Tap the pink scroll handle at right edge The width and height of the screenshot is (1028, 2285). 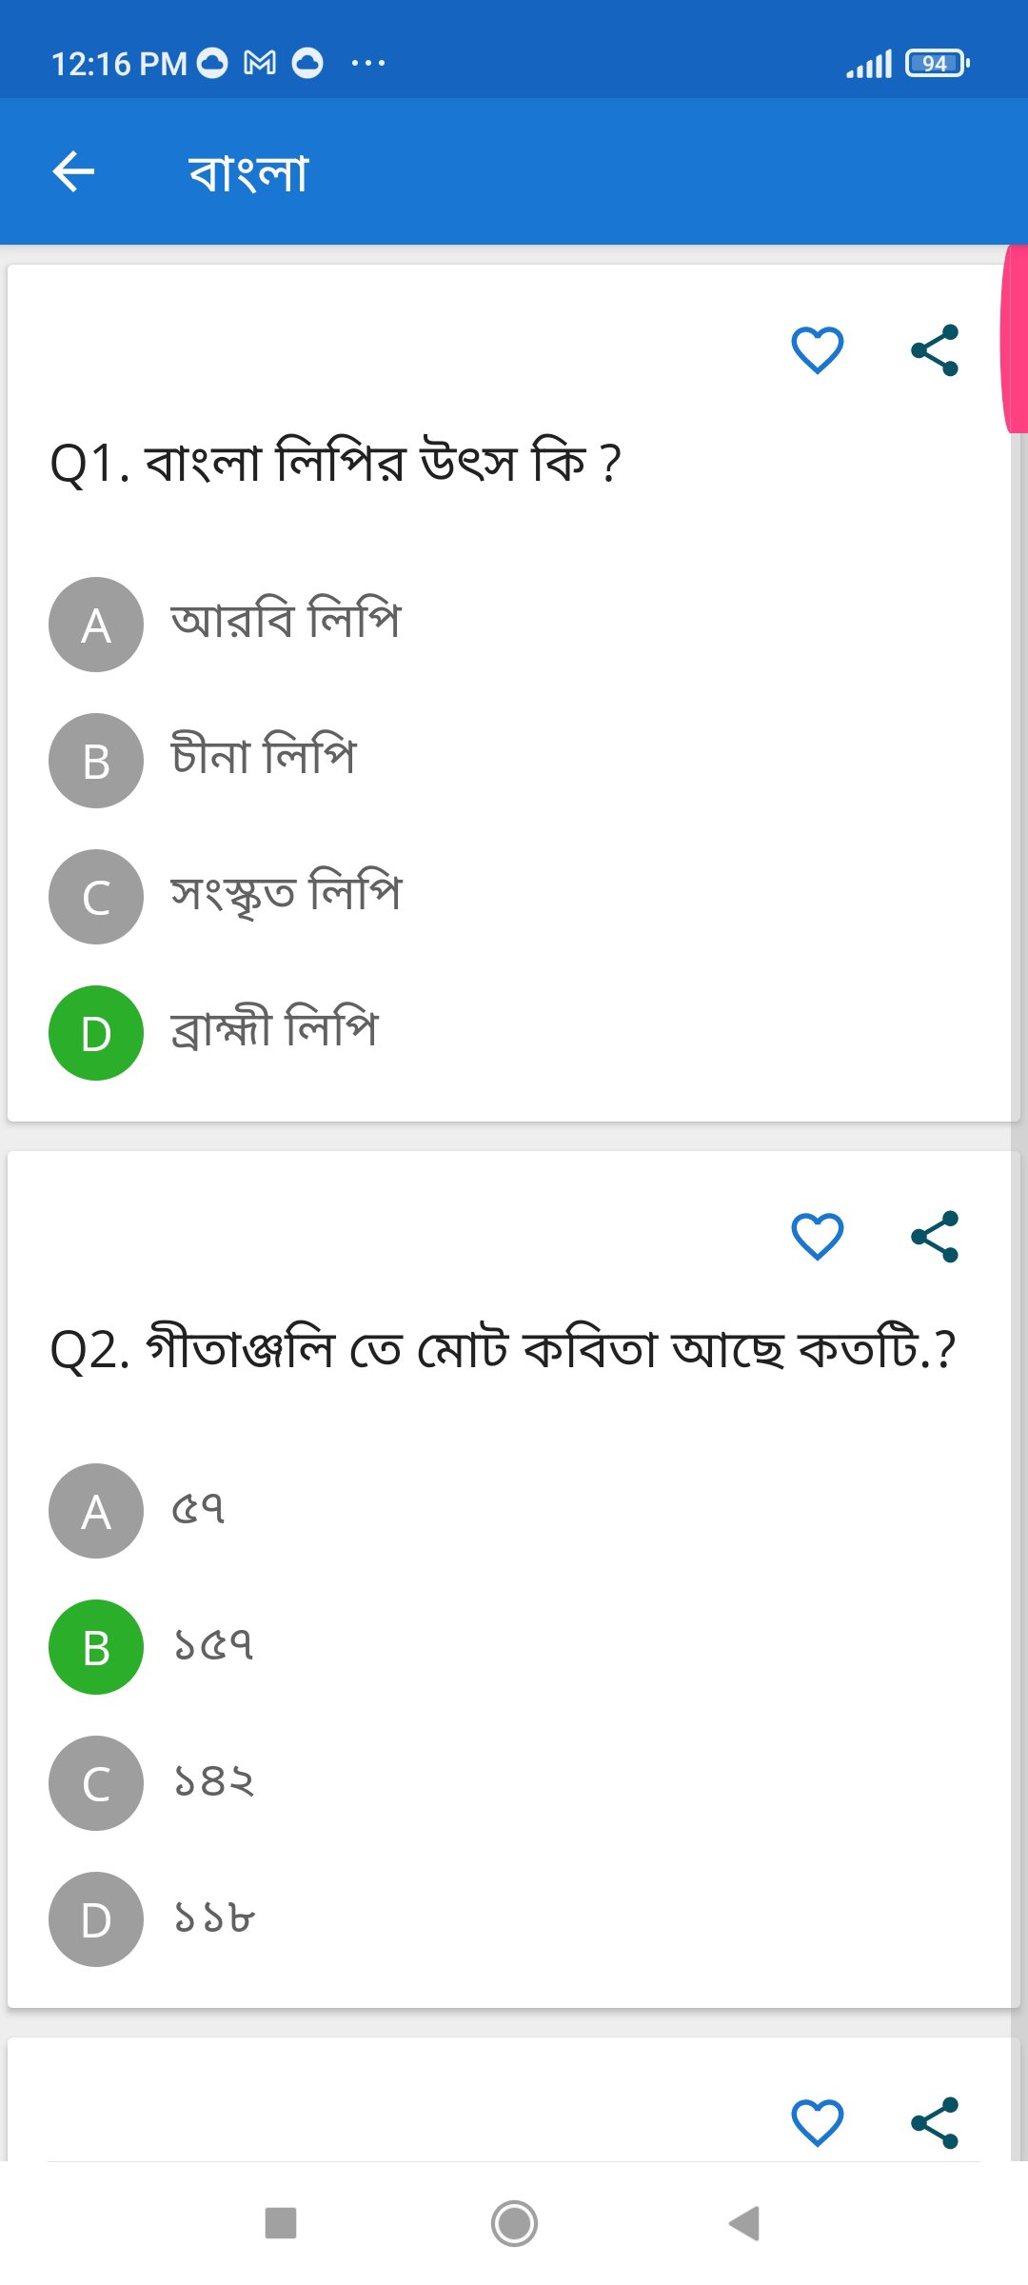click(1015, 339)
